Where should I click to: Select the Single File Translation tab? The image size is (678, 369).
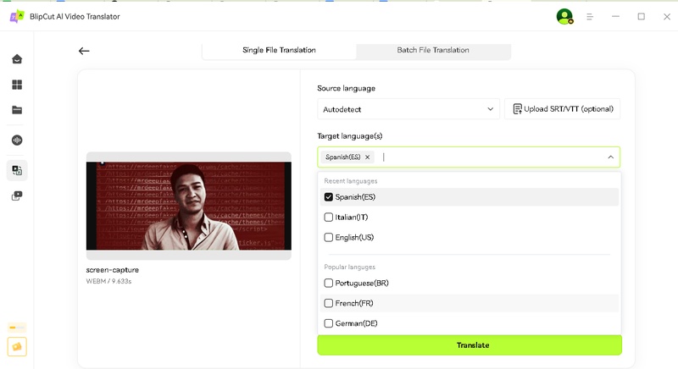click(279, 50)
